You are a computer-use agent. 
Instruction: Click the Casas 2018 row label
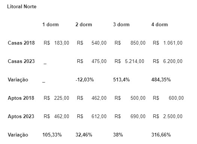(21, 43)
